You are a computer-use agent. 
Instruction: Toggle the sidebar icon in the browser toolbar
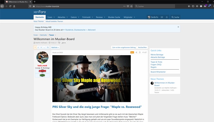point(193,6)
